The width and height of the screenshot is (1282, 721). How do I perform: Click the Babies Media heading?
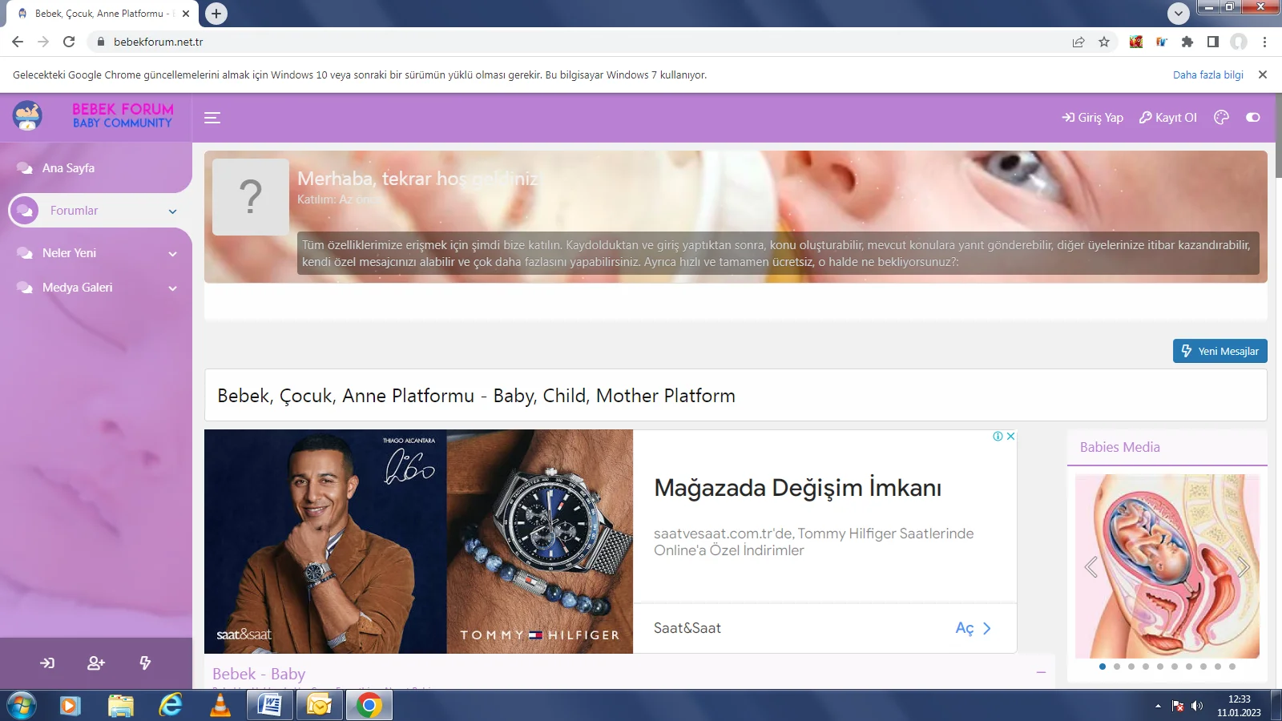pyautogui.click(x=1119, y=447)
